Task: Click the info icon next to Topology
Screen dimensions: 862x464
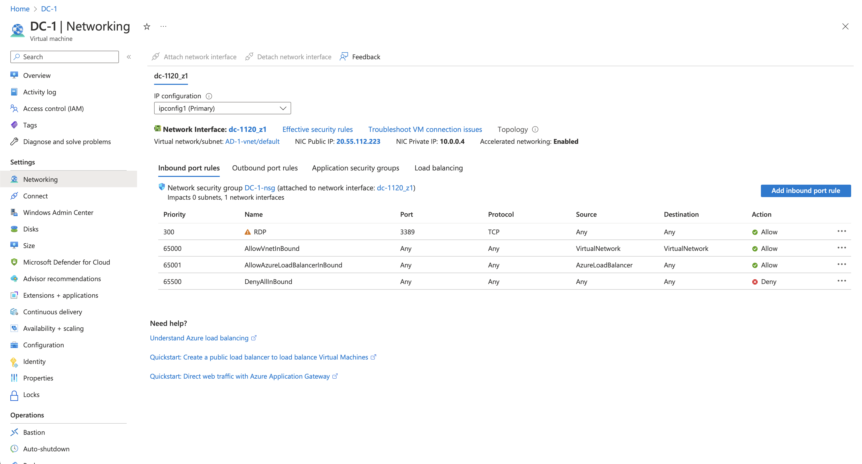Action: (x=535, y=129)
